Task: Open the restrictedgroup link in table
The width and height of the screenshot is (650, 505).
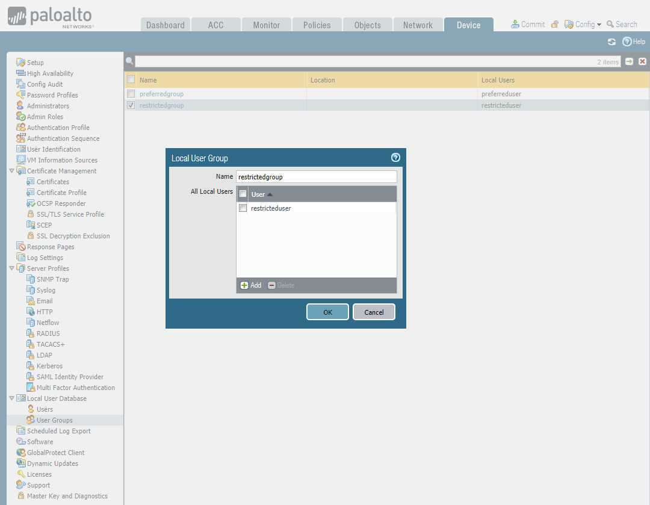Action: 162,105
